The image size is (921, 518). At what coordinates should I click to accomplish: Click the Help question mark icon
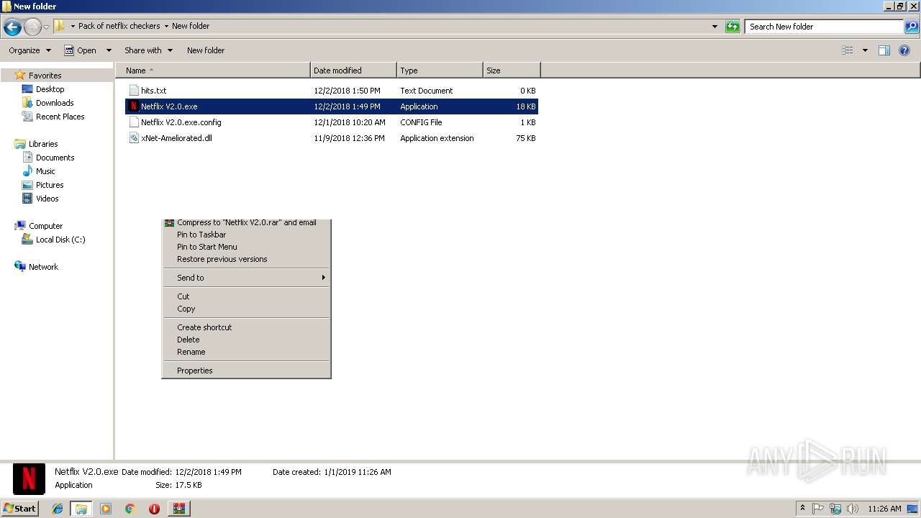point(905,50)
